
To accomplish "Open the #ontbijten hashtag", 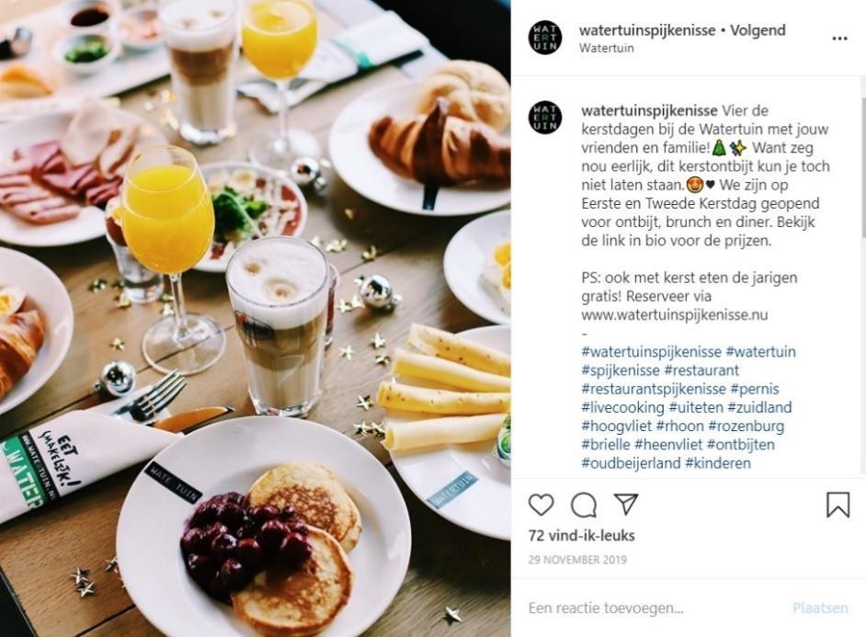I will [741, 444].
